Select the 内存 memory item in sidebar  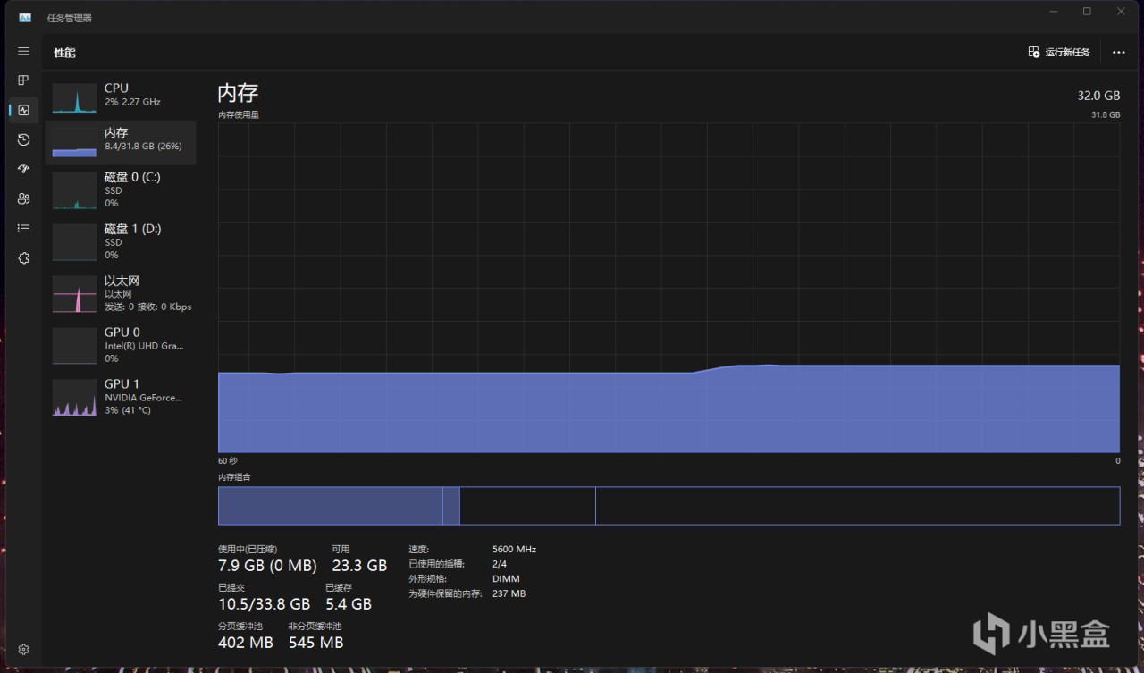(x=121, y=143)
